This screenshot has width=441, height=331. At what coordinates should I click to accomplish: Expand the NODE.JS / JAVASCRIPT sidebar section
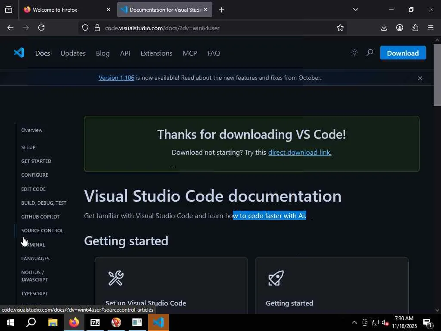34,276
